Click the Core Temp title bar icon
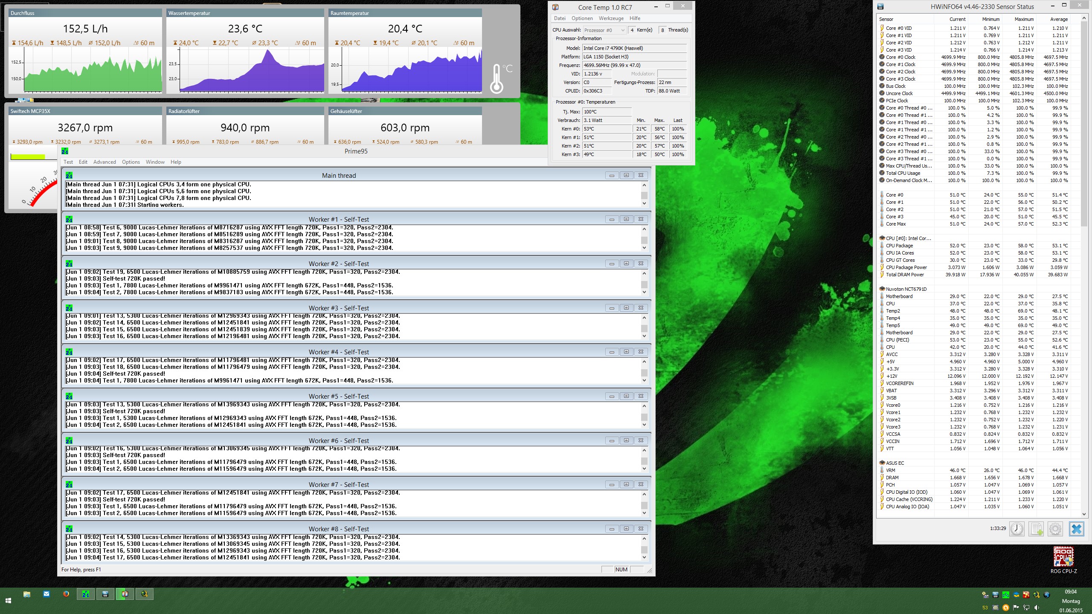The image size is (1092, 614). [x=555, y=7]
